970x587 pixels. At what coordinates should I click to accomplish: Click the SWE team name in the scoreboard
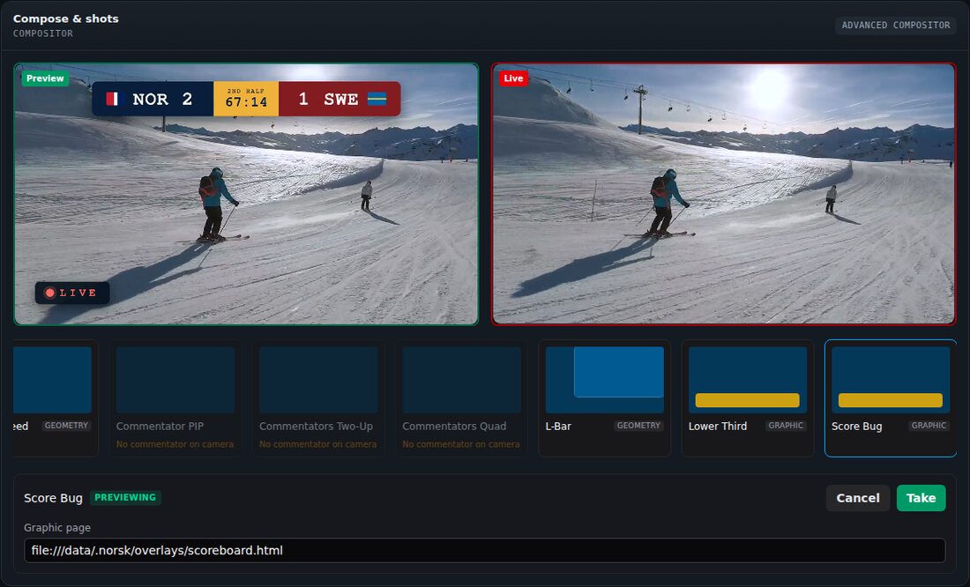point(341,99)
